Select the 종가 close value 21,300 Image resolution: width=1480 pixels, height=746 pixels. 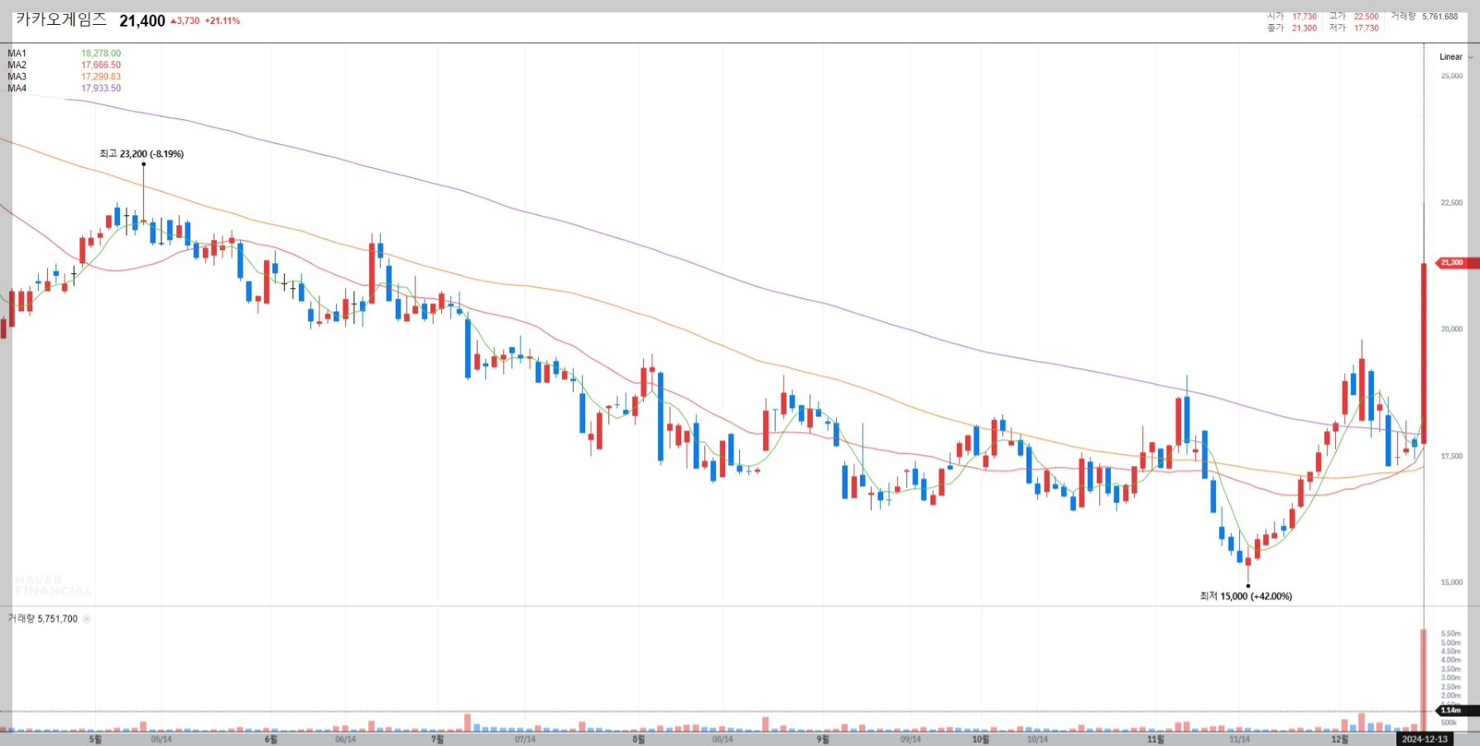[1305, 28]
